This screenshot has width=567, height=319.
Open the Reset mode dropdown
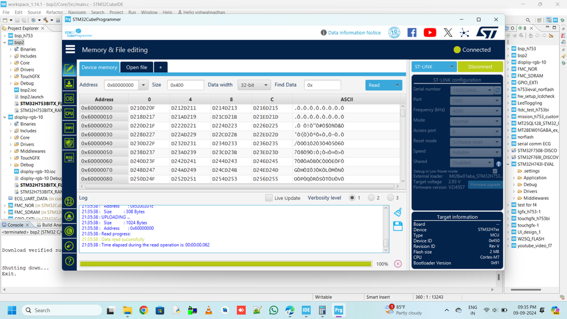click(x=475, y=142)
